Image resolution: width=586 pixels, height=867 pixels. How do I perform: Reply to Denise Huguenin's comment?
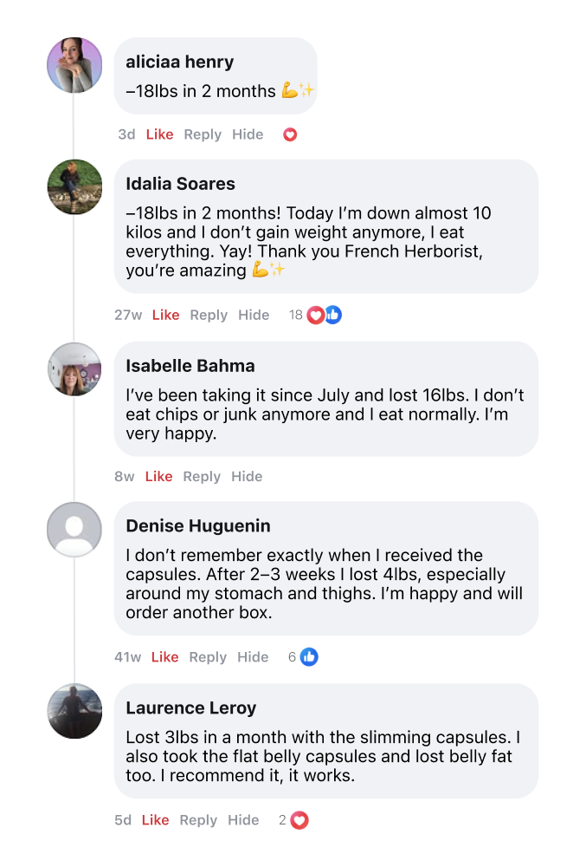[208, 657]
